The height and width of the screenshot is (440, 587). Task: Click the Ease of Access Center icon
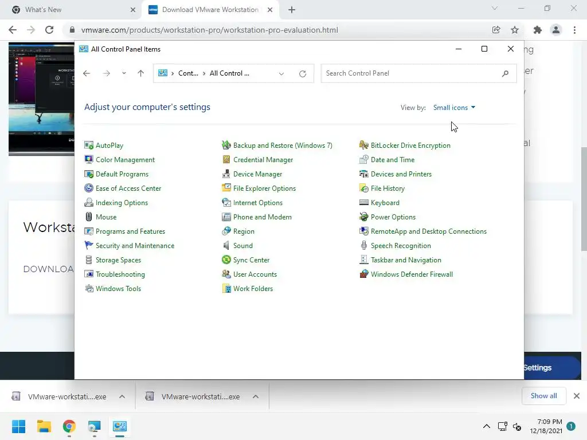coord(89,188)
